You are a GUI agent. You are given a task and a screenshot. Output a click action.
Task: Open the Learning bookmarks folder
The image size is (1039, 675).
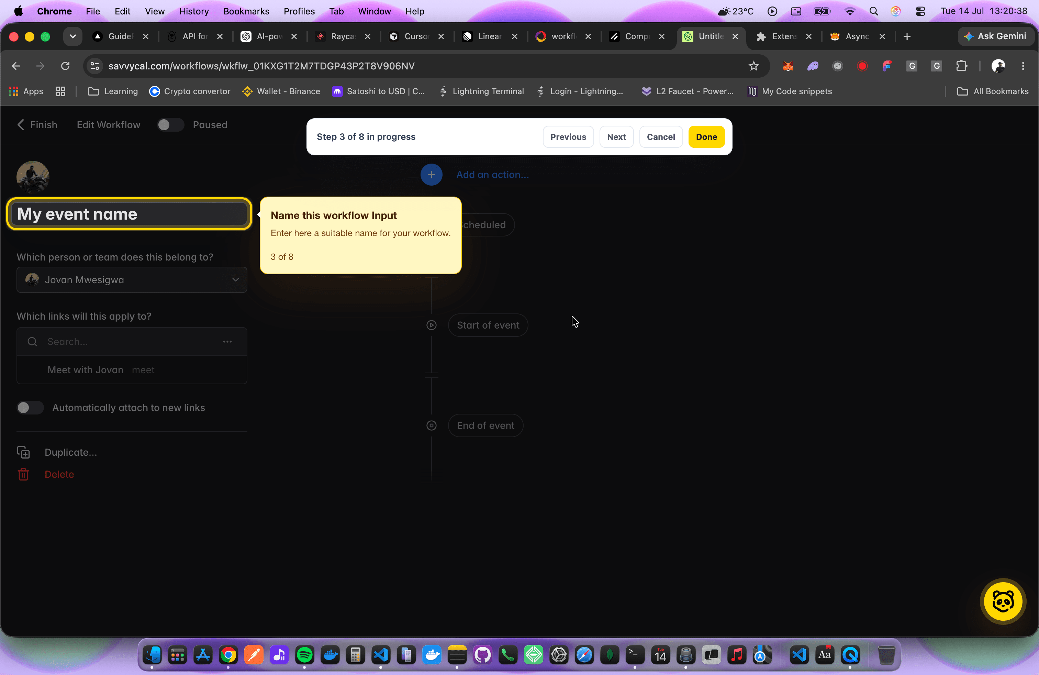pos(113,91)
